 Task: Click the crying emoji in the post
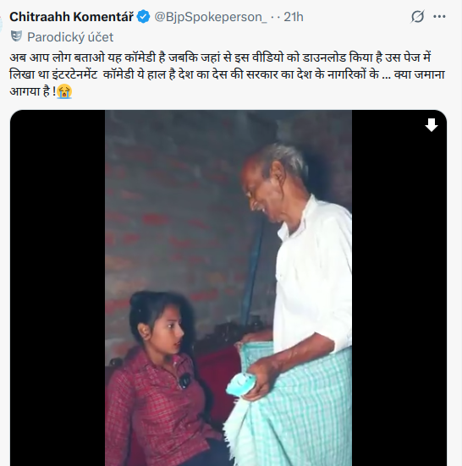[x=64, y=91]
